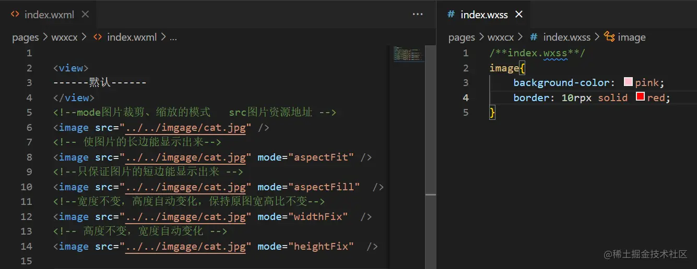Screen dimensions: 697x269
Task: Click the 'border' property name
Action: pos(531,97)
